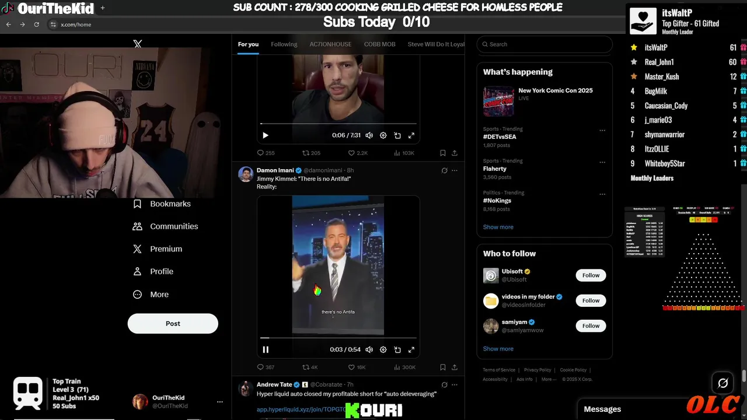The height and width of the screenshot is (420, 747).
Task: Reply to the post with 367 comments
Action: [266, 367]
